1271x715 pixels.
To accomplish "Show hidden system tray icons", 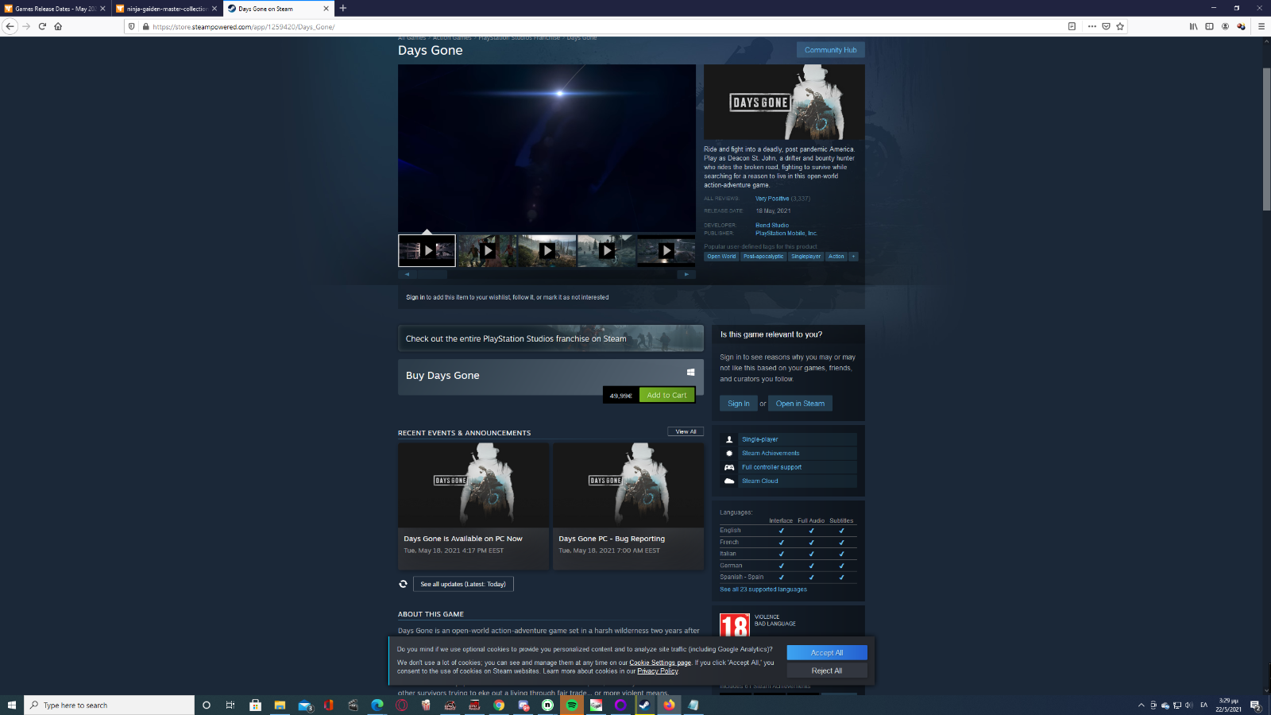I will coord(1142,705).
